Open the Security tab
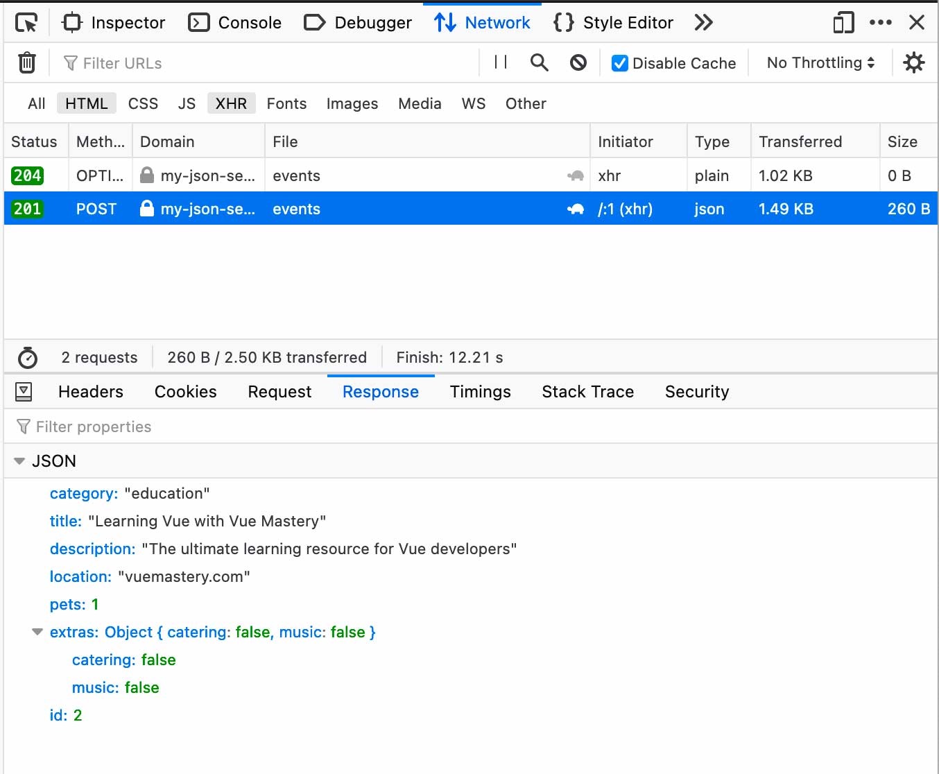Image resolution: width=939 pixels, height=774 pixels. [x=697, y=392]
